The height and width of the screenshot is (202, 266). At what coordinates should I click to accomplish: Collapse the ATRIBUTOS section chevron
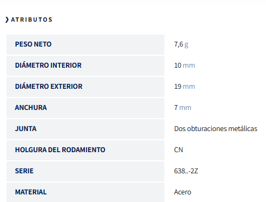[7, 19]
